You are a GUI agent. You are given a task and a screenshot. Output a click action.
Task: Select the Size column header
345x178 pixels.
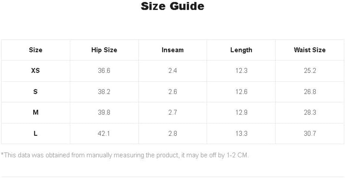(35, 50)
